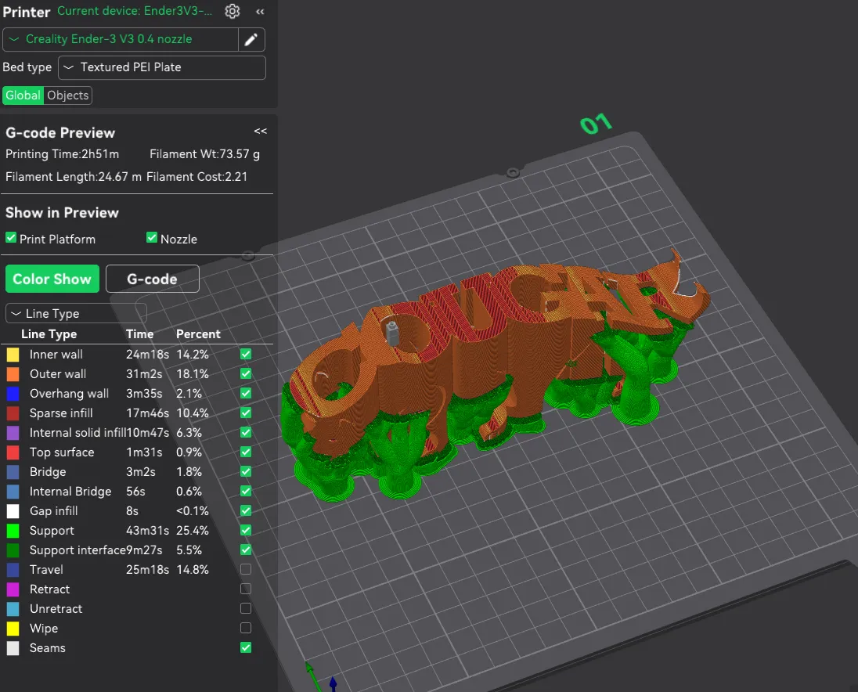Click the nozzle marker on the model
Screen dimensions: 858x692
pyautogui.click(x=393, y=332)
